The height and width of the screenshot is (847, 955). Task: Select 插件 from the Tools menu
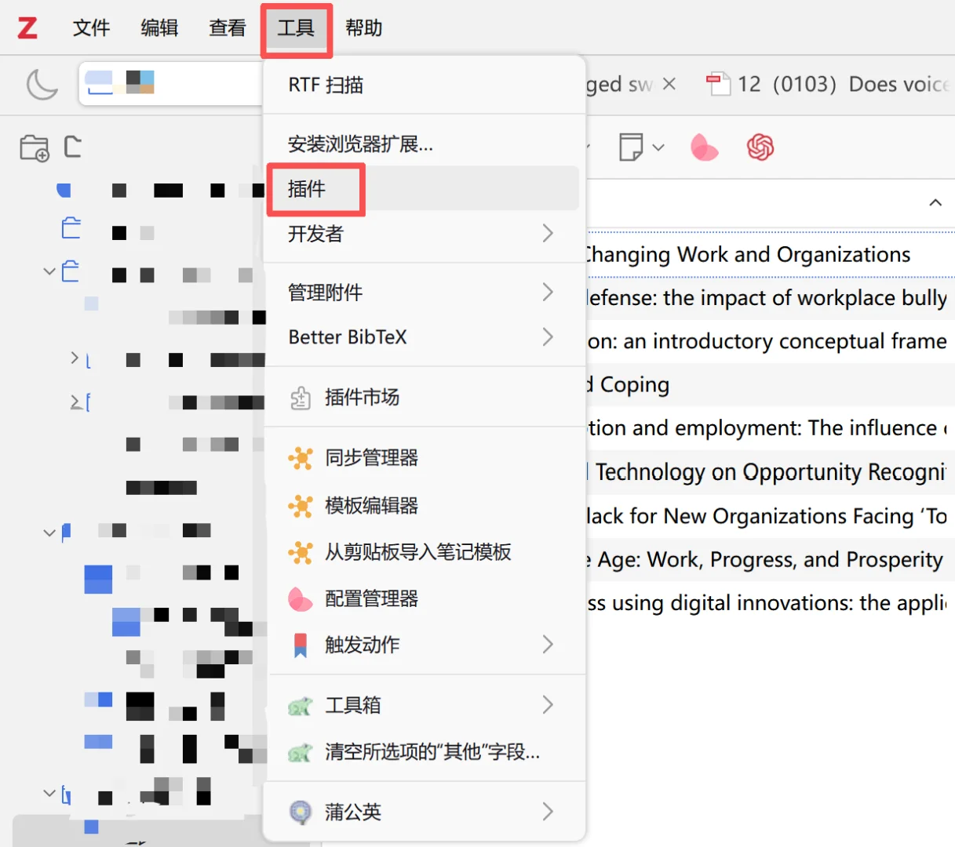click(315, 188)
